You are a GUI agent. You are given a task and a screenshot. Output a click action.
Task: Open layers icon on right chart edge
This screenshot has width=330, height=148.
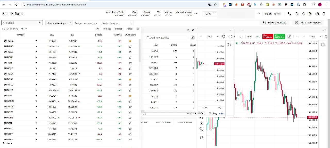[x=323, y=44]
